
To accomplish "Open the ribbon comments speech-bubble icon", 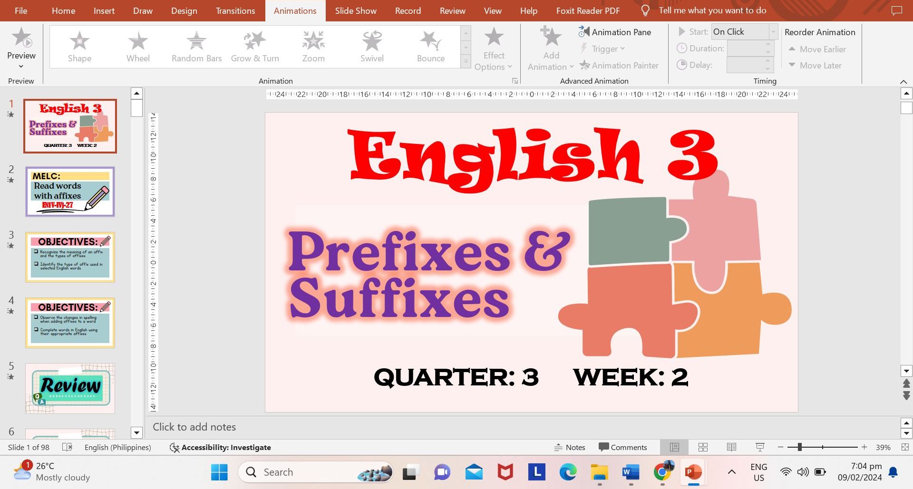I will (x=897, y=10).
